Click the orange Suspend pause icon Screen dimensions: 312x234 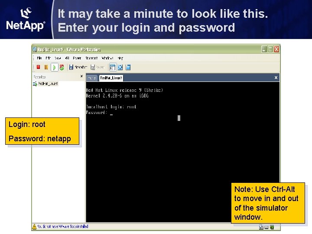tap(46, 67)
